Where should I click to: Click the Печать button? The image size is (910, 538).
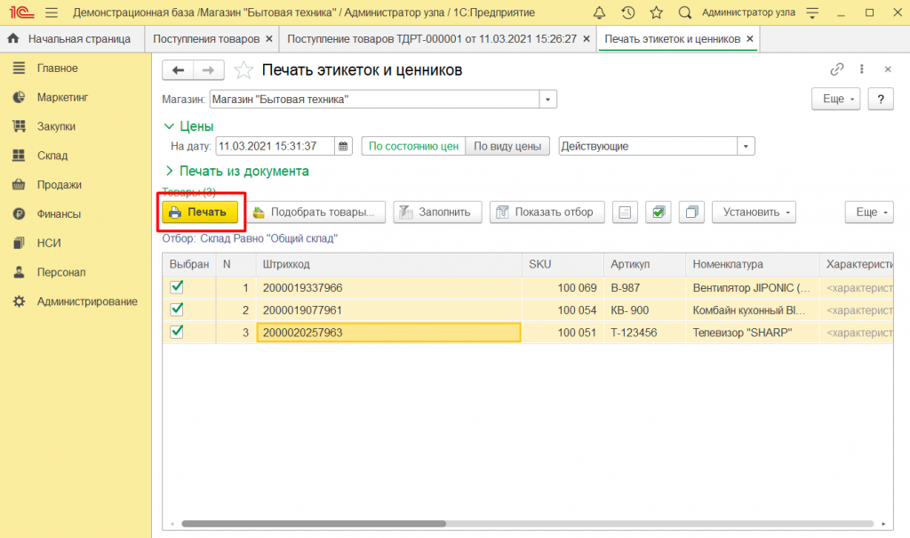[201, 213]
